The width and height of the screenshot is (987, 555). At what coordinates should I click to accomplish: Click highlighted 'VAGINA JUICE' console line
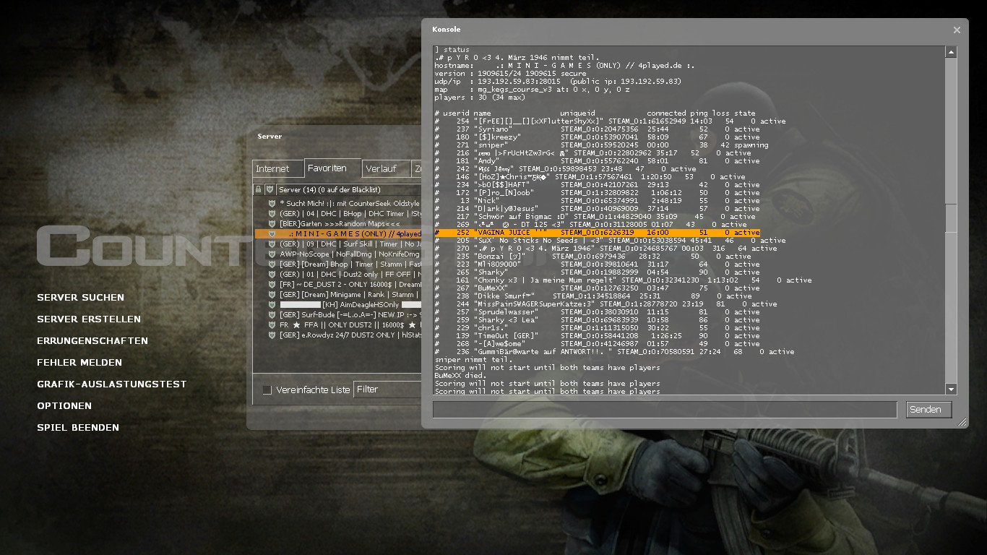[x=597, y=233]
